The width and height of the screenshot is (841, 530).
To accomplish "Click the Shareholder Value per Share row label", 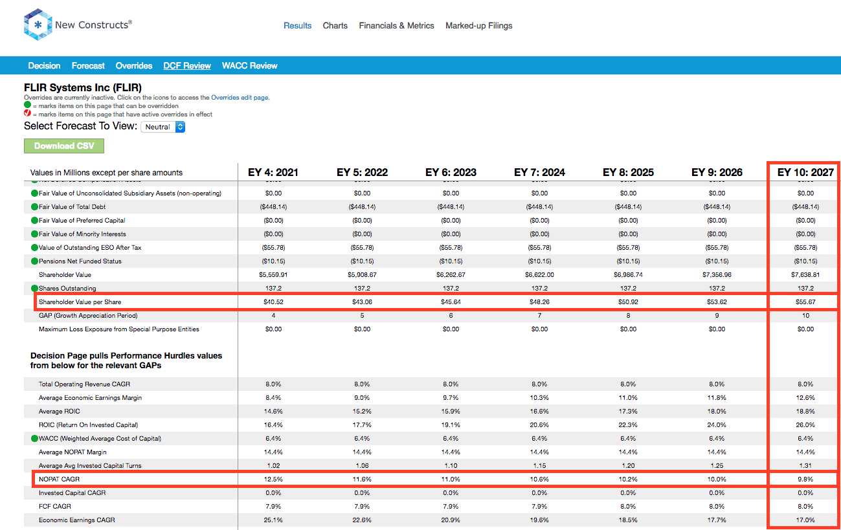I will [80, 302].
